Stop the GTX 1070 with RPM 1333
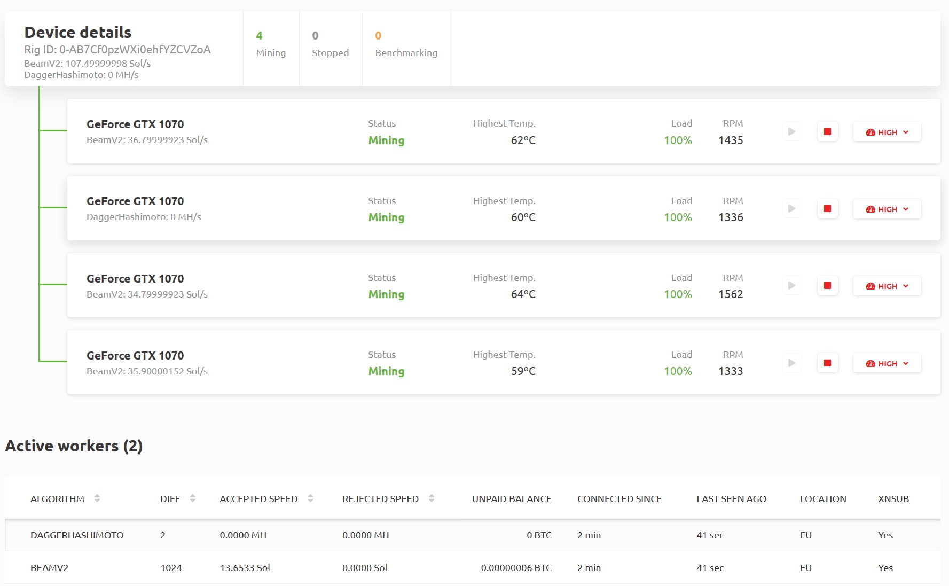Image resolution: width=949 pixels, height=586 pixels. click(827, 363)
